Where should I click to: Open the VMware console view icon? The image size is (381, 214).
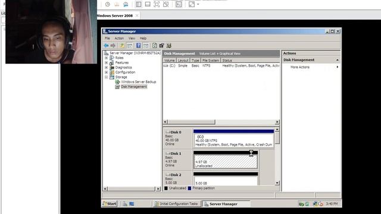tap(179, 4)
